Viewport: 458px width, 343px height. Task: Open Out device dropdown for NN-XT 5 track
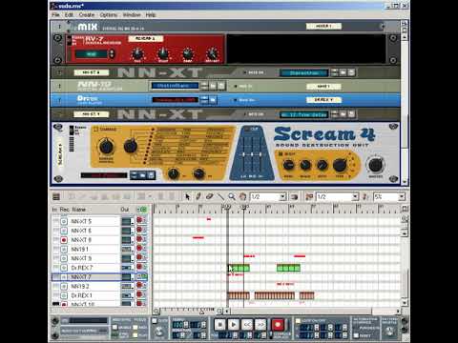tap(133, 221)
